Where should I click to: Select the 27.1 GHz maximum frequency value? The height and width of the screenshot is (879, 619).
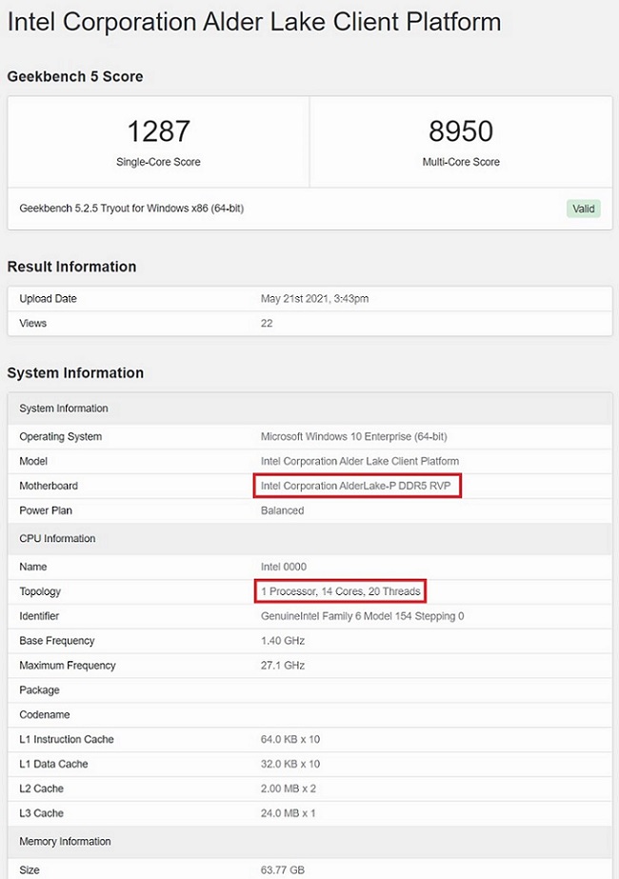click(x=283, y=666)
